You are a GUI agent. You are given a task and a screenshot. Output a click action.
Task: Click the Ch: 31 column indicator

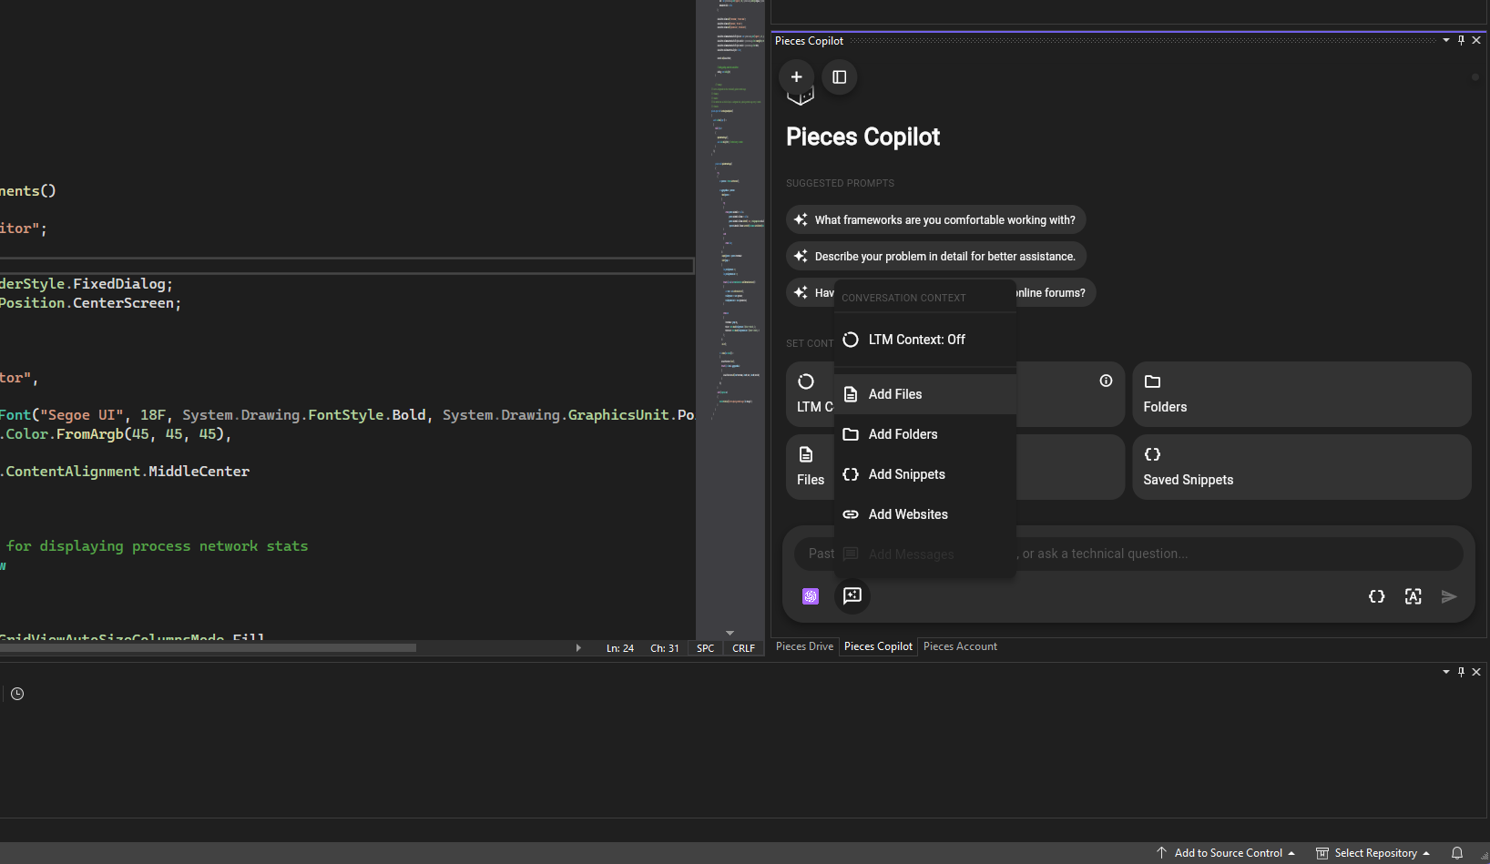coord(665,648)
